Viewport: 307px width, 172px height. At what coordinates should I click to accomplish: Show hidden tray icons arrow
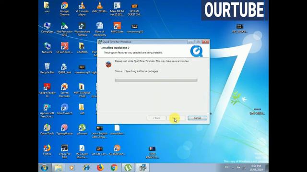pyautogui.click(x=233, y=168)
